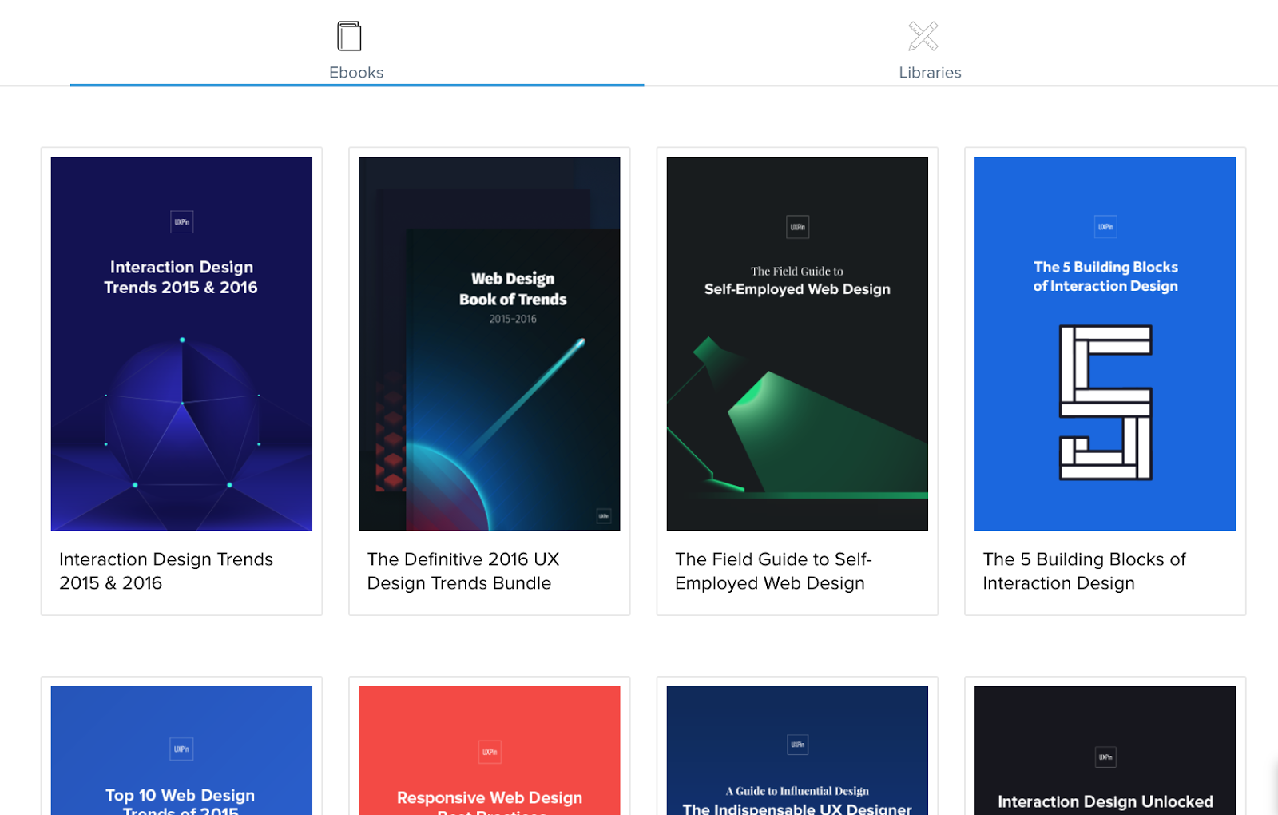This screenshot has height=815, width=1278.
Task: Click the UXPin logo on the Responsive Web Design cover
Action: (x=489, y=752)
